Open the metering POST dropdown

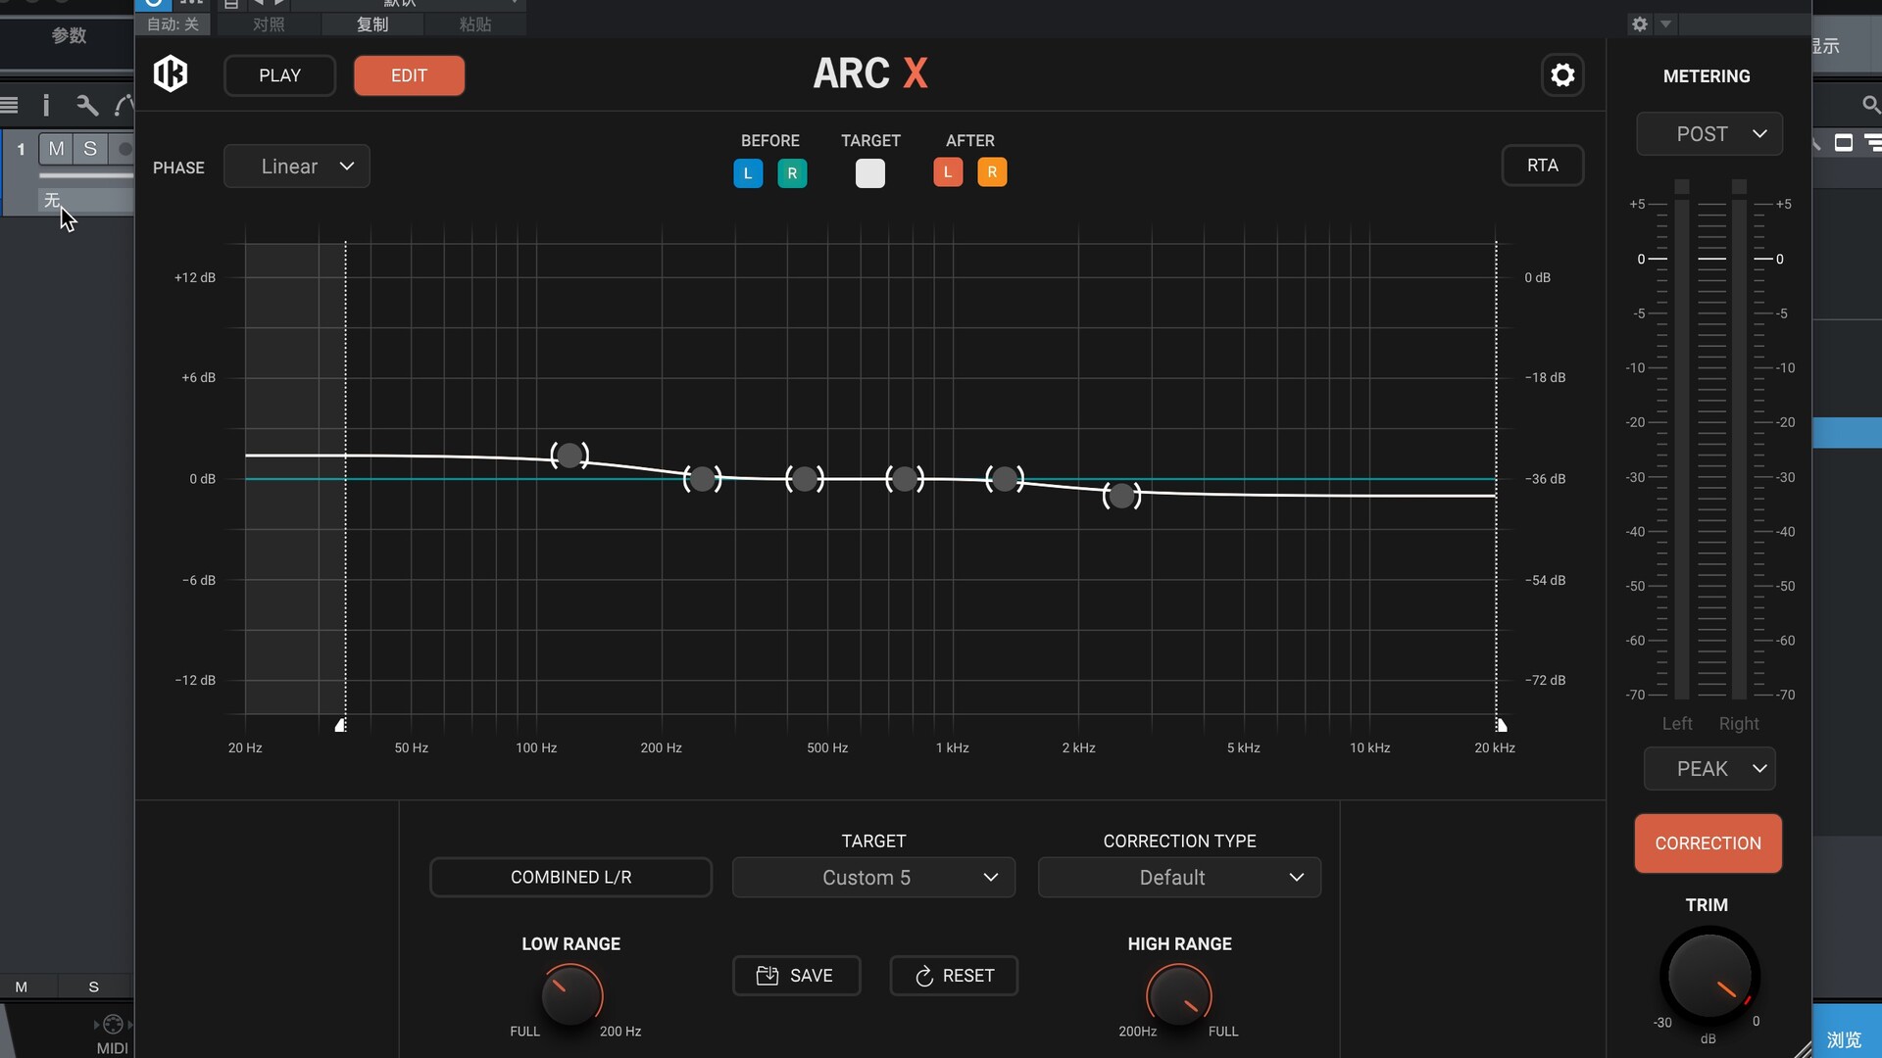click(1709, 134)
